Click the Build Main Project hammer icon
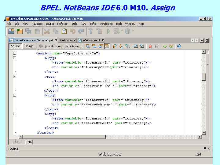The image size is (220, 165). (91, 31)
